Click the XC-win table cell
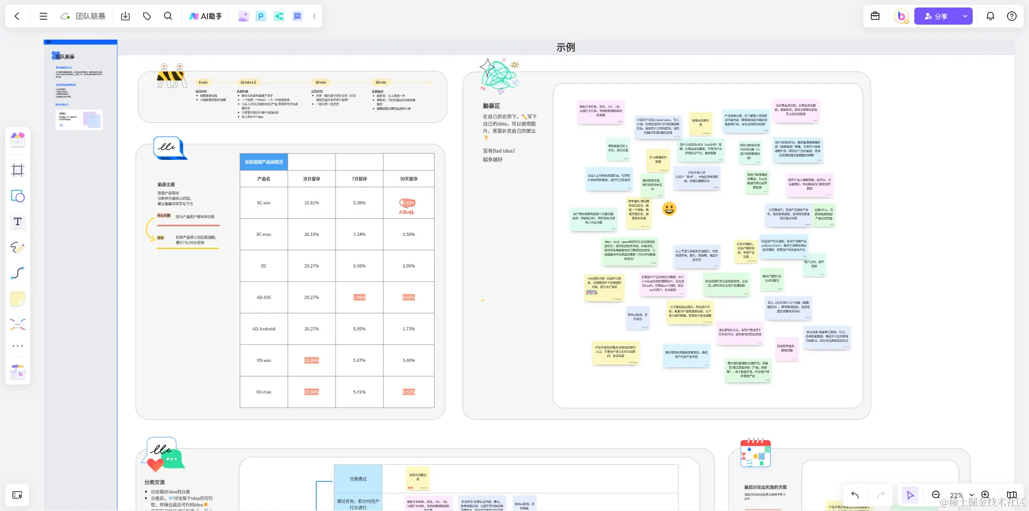1029x511 pixels. point(264,203)
